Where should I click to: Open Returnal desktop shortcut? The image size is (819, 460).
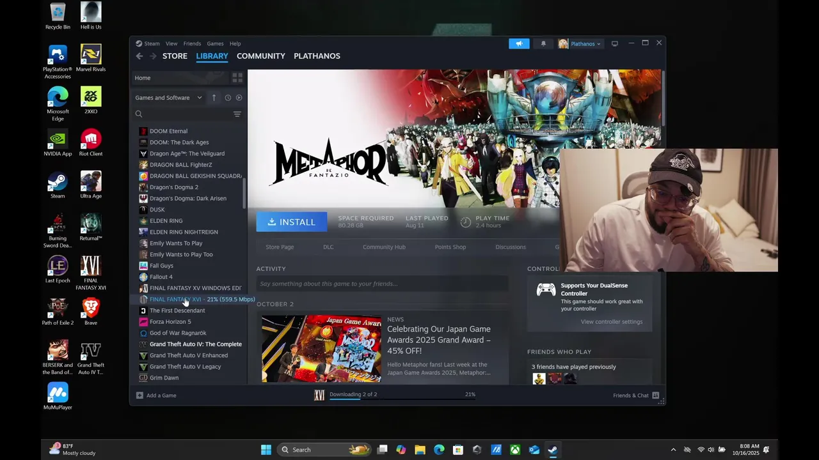(91, 227)
